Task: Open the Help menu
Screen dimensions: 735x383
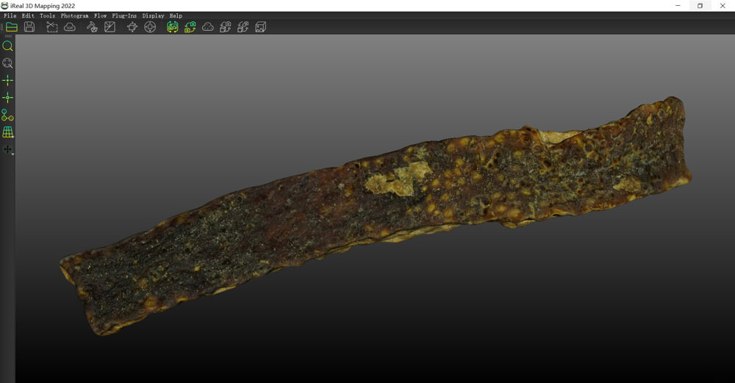Action: click(176, 15)
